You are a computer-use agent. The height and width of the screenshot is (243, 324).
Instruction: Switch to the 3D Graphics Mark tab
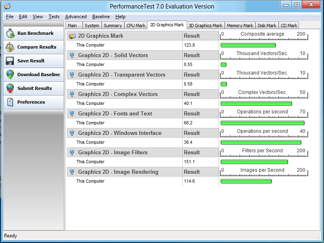point(205,26)
